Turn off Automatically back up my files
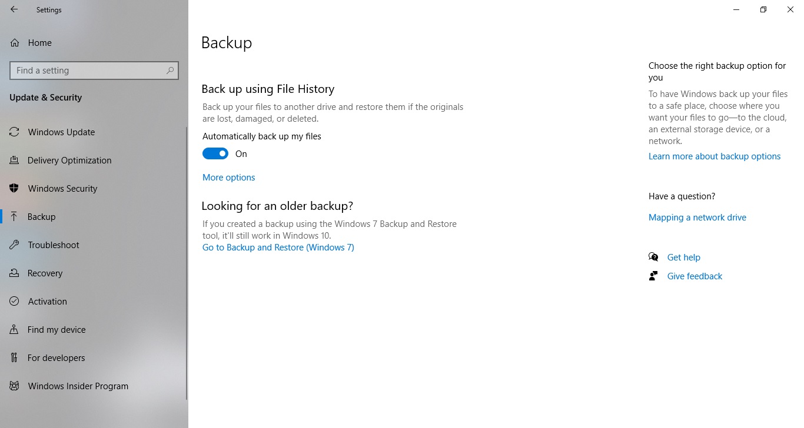804x428 pixels. (x=215, y=153)
